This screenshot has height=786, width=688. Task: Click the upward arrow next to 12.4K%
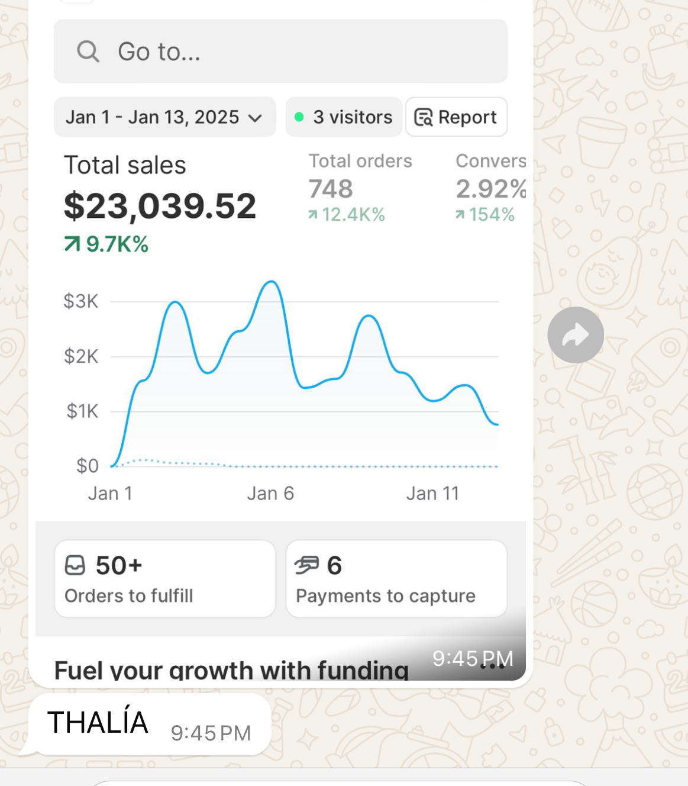[x=313, y=215]
